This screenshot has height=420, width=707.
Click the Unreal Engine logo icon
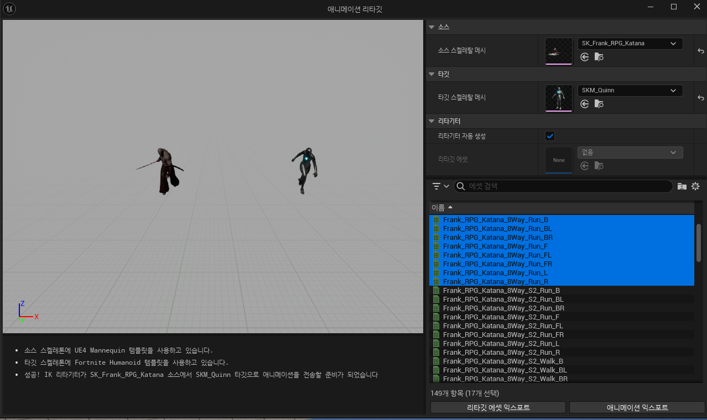(x=9, y=9)
